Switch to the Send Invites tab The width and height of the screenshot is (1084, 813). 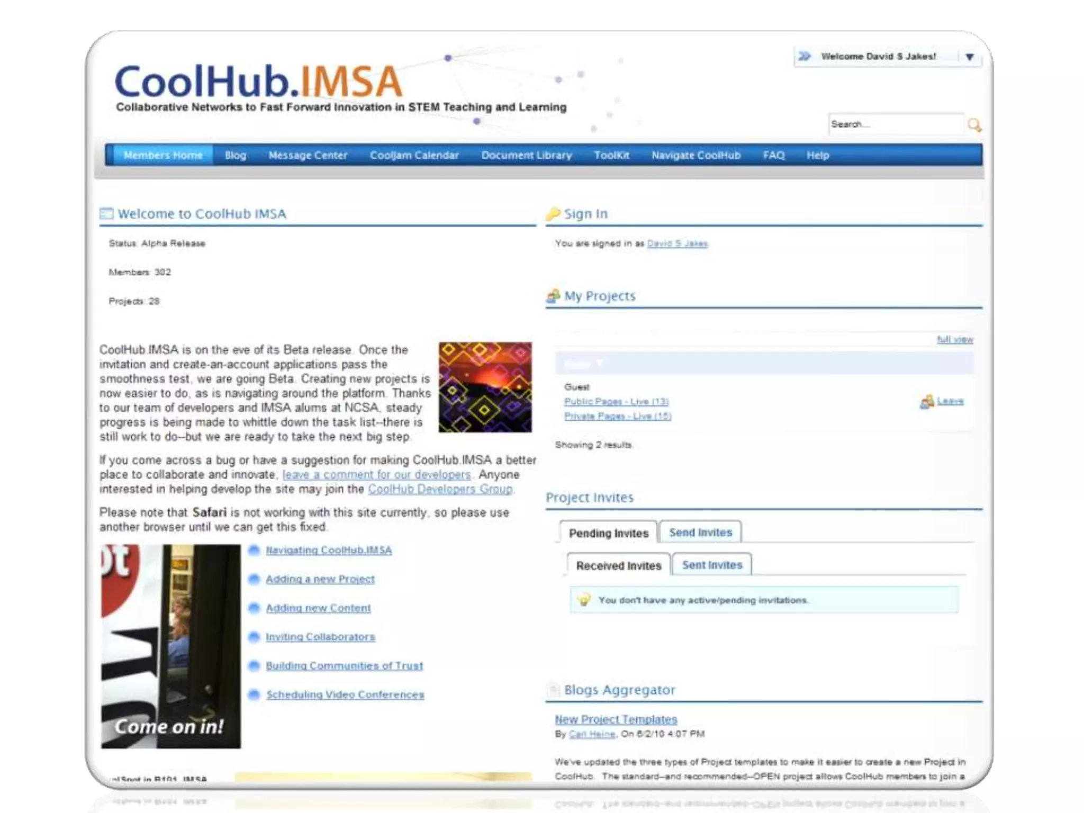pos(700,532)
